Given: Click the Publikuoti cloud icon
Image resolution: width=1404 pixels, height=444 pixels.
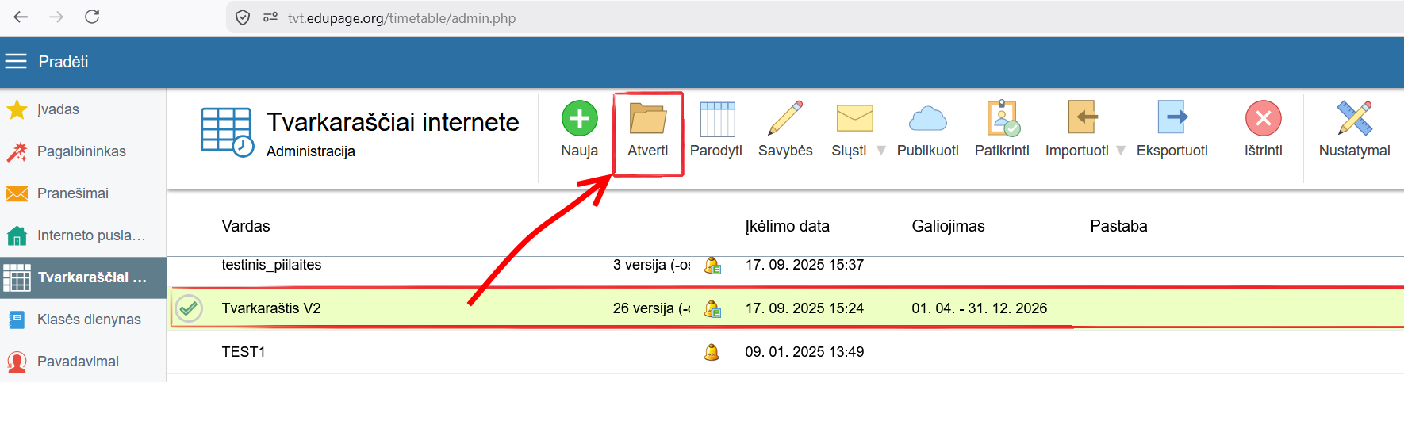Looking at the screenshot, I should [927, 119].
